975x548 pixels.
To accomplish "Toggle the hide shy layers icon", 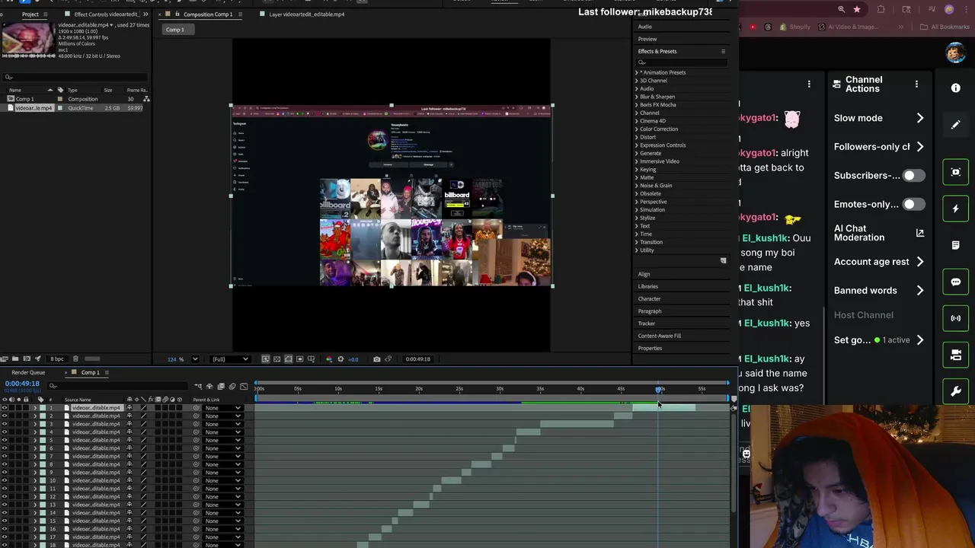I will tap(209, 387).
